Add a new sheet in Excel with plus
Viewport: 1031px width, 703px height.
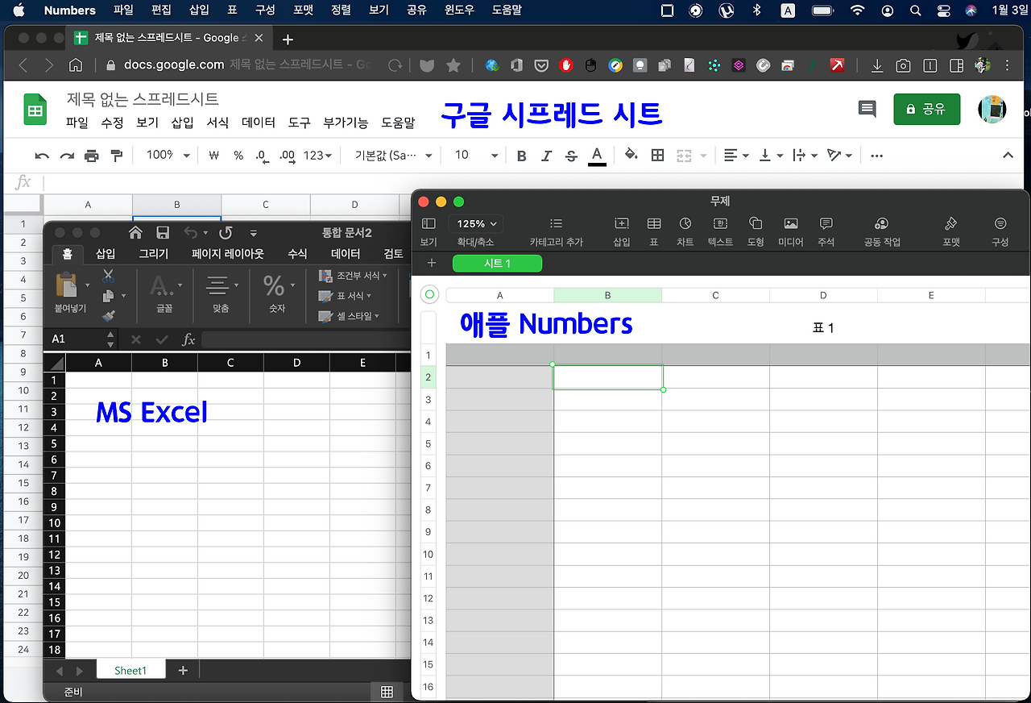point(183,670)
